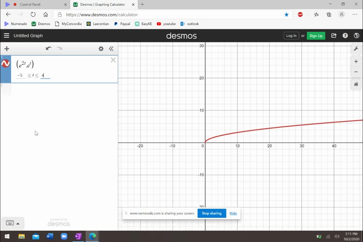Open the hamburger menu next to Untitled Graph
Viewport: 363px width, 242px height.
pyautogui.click(x=6, y=35)
